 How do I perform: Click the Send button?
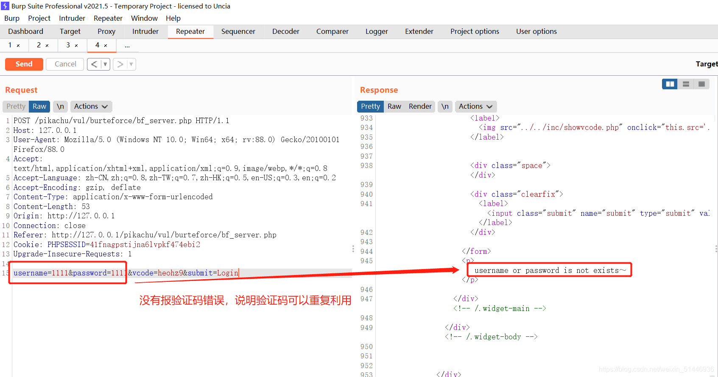24,64
